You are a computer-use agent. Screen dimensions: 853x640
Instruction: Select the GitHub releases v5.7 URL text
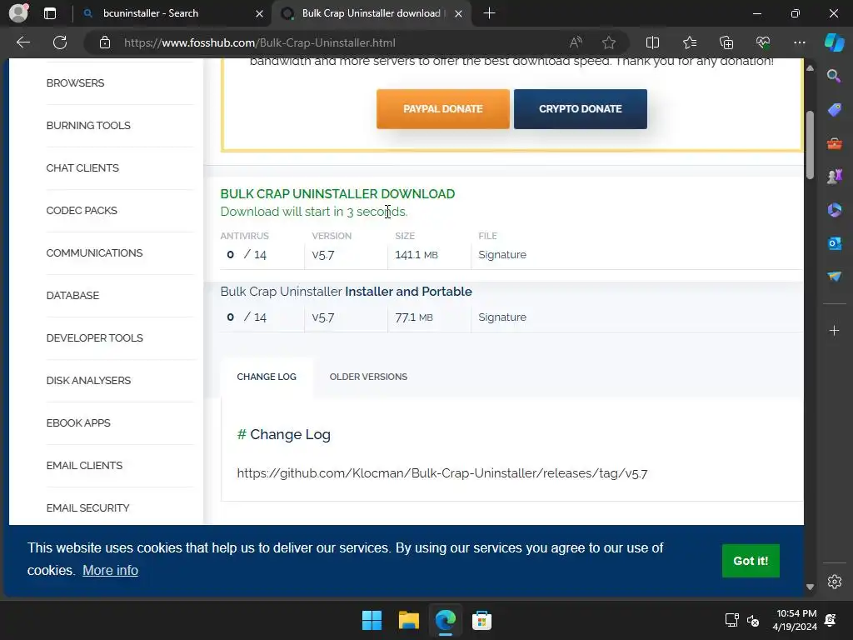coord(442,473)
